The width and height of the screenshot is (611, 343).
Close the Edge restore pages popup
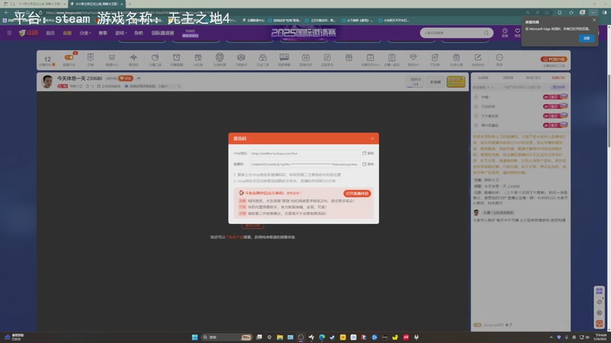pyautogui.click(x=594, y=20)
